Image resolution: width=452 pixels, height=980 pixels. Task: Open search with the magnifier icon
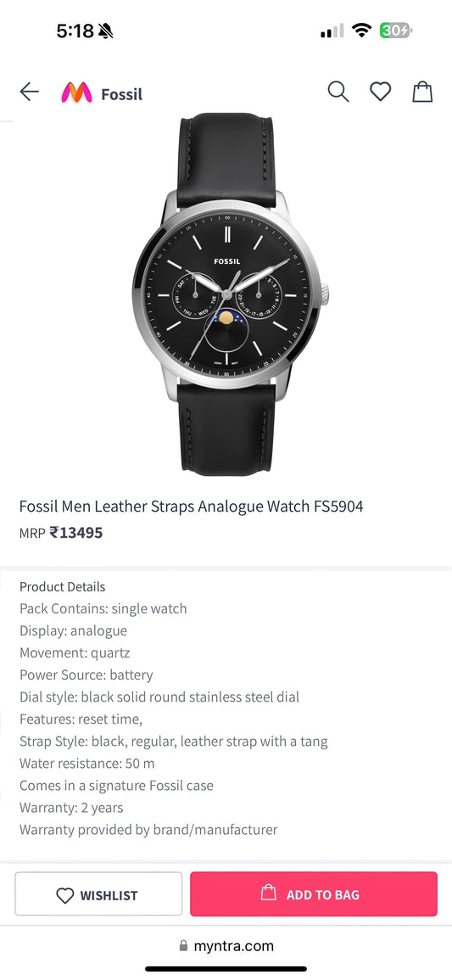coord(338,92)
